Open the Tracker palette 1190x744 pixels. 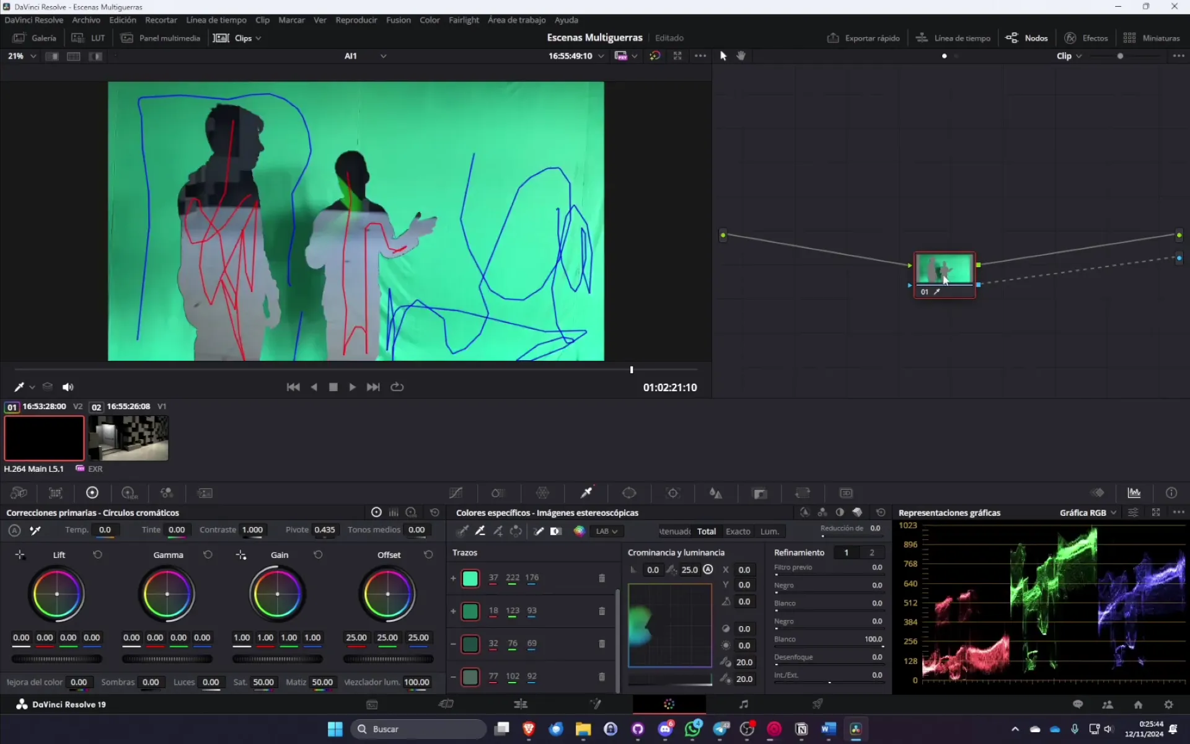coord(673,493)
